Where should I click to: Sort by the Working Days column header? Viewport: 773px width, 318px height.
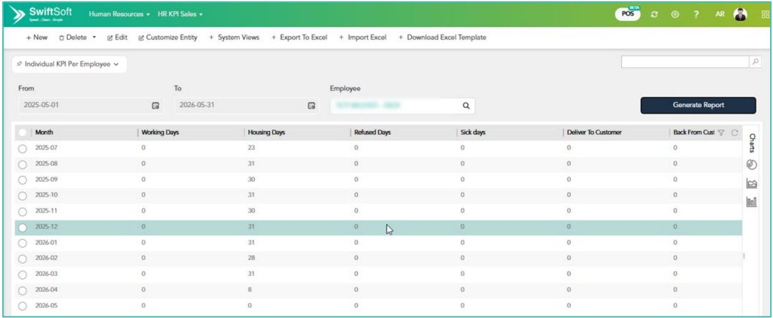point(161,132)
